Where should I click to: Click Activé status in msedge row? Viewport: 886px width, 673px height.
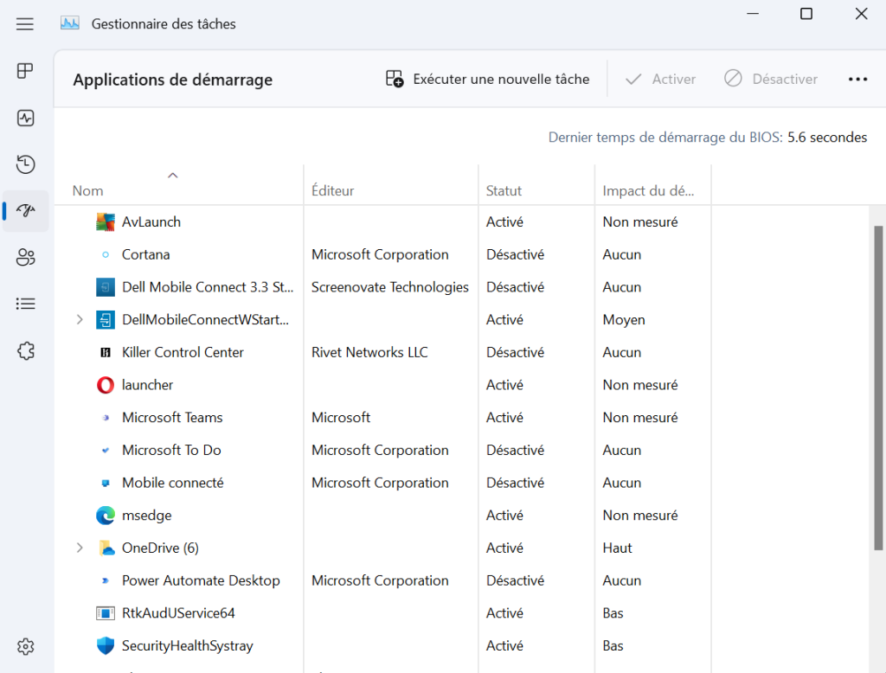tap(504, 516)
